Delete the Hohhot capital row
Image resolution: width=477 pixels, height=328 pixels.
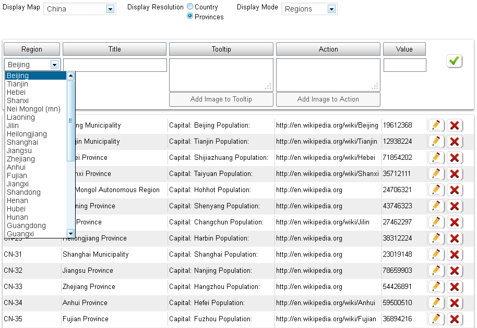coord(455,190)
